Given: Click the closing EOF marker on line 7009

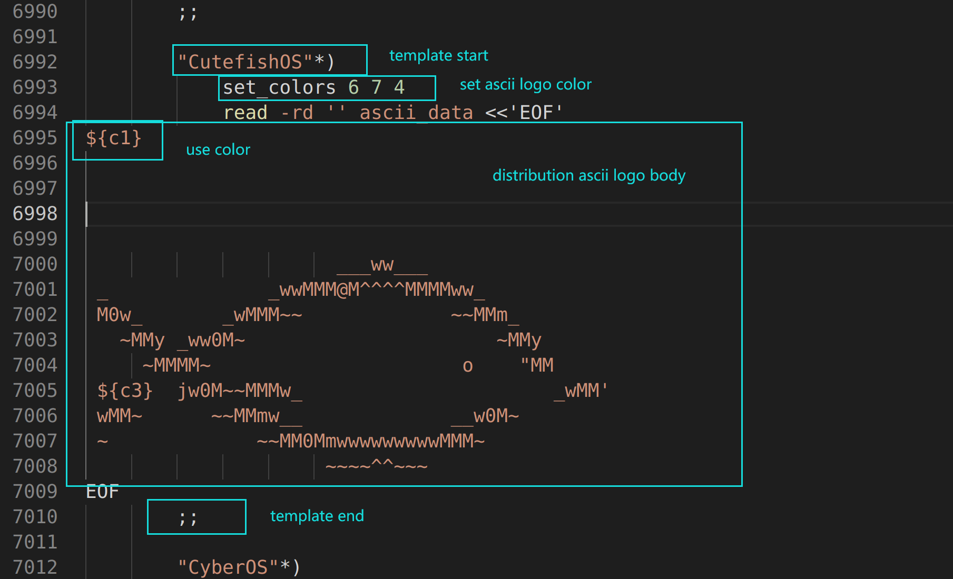Looking at the screenshot, I should [102, 492].
